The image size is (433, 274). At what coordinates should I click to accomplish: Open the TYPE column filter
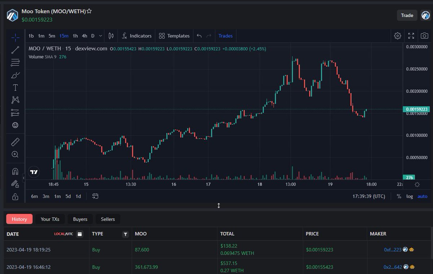click(125, 234)
